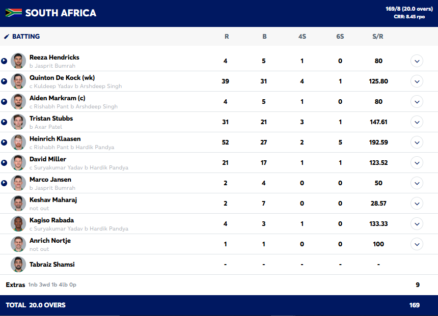Viewport: 438px width, 316px height.
Task: Open Kagiso Rabada details chevron
Action: 417,224
